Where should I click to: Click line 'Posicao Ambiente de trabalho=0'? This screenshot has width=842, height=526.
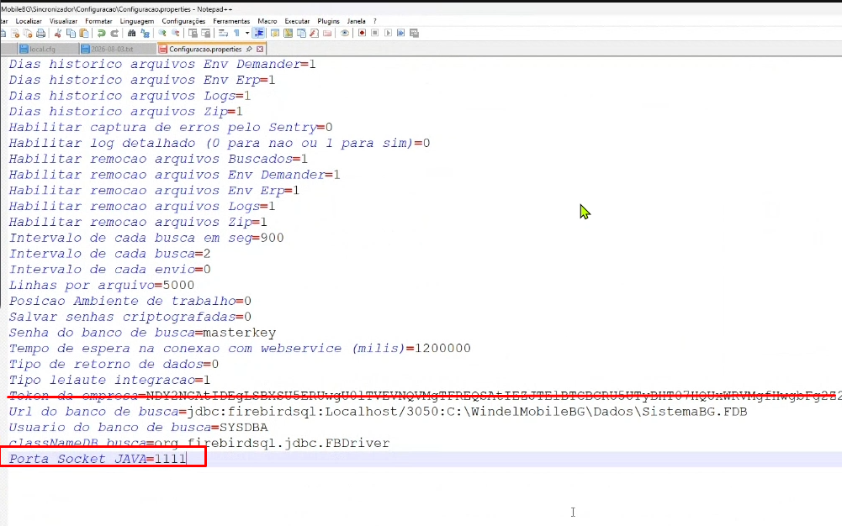coord(130,302)
